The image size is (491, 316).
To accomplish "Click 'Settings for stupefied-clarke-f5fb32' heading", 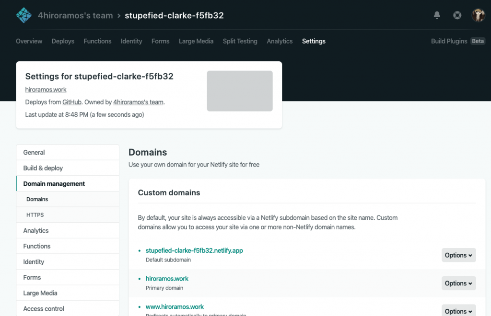I will click(99, 76).
